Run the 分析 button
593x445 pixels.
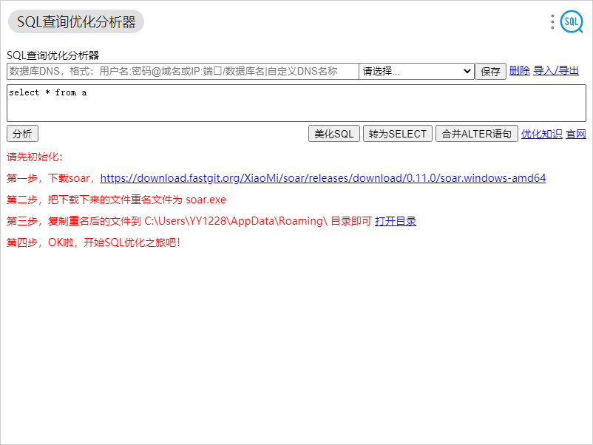pyautogui.click(x=22, y=134)
